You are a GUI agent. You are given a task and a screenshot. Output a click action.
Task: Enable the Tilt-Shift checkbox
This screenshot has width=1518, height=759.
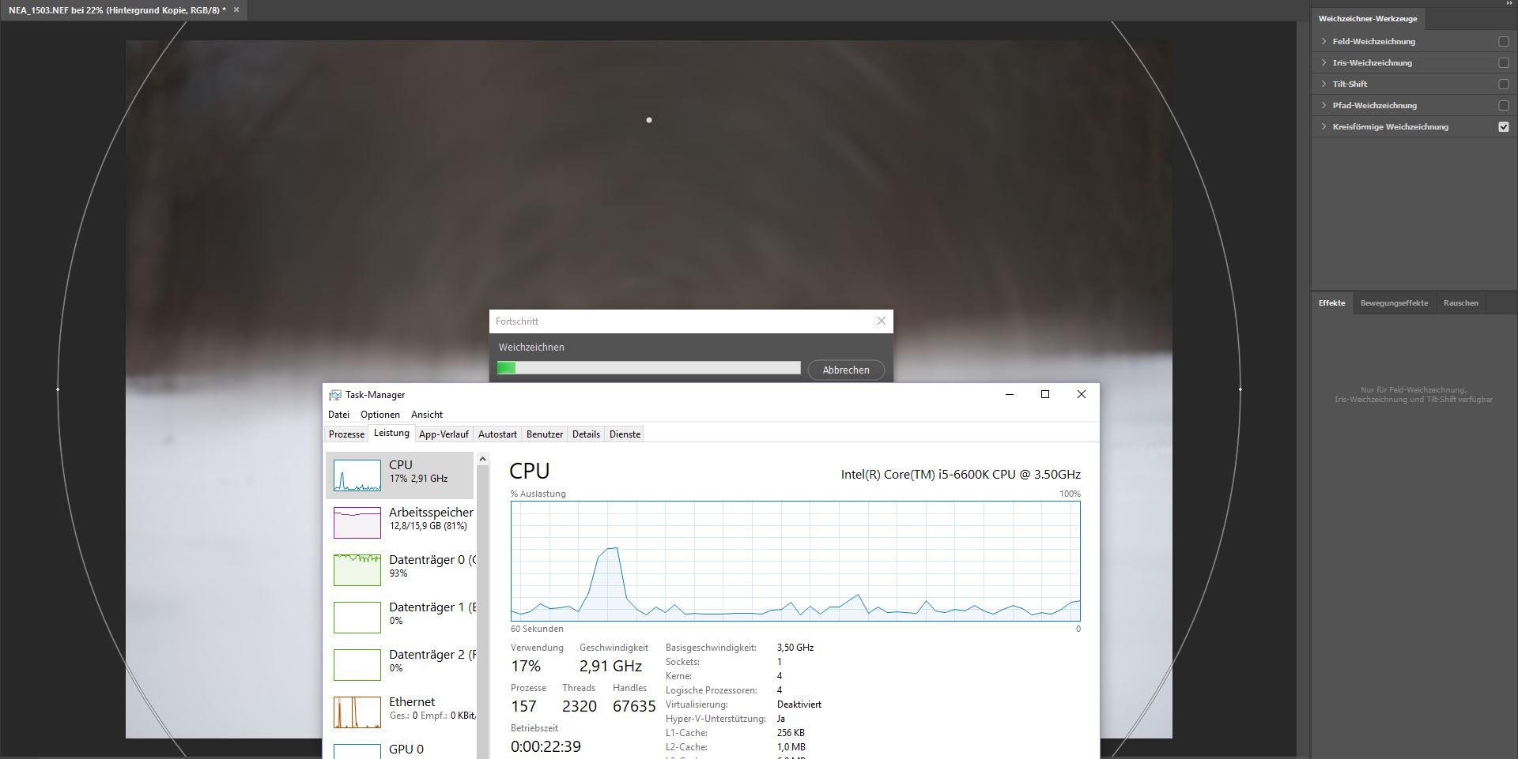1504,84
